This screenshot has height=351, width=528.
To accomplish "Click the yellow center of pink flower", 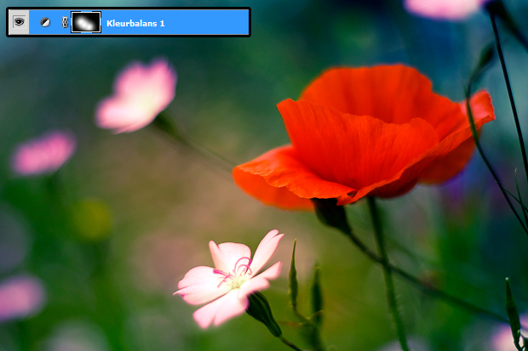I will click(x=238, y=279).
